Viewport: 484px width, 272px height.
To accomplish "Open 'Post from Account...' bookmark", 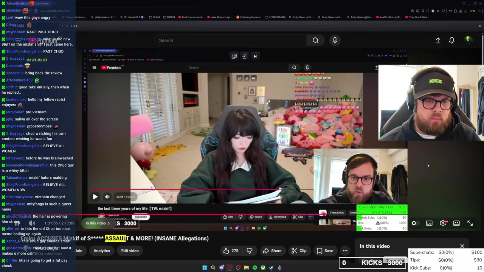I will pos(191,17).
